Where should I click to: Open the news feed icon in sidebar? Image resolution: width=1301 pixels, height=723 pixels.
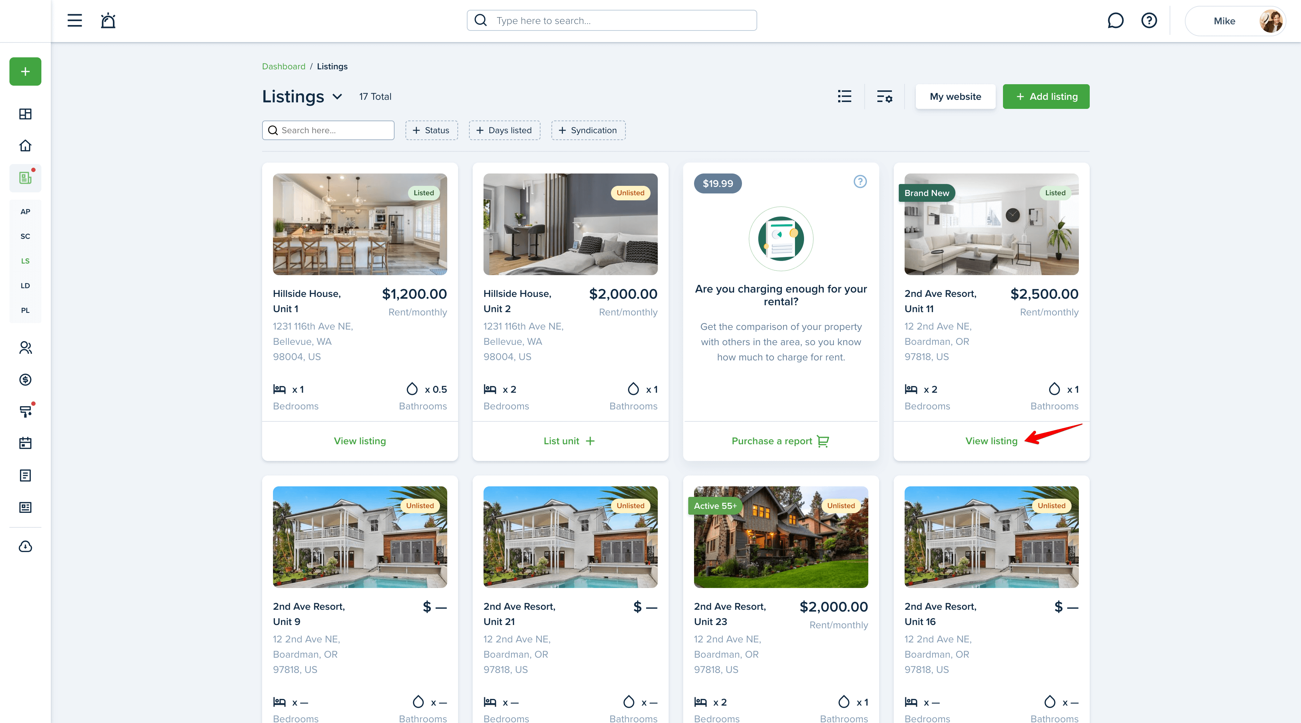pyautogui.click(x=25, y=507)
